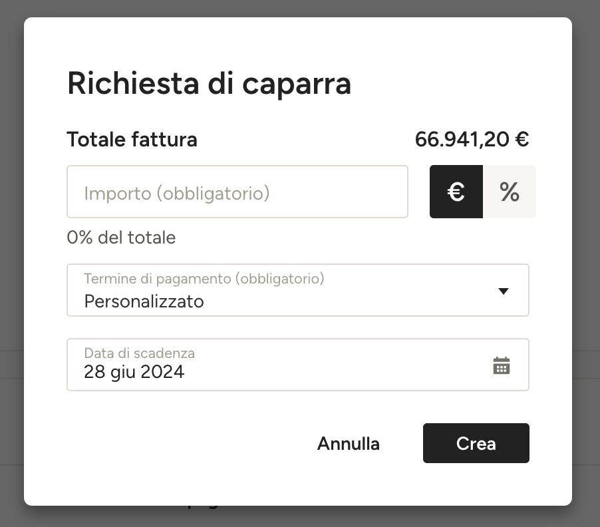Viewport: 600px width, 527px height.
Task: Click the Crea button
Action: (476, 443)
